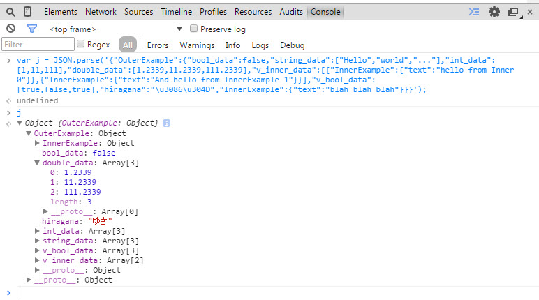Check the Regex checkbox
539x300 pixels.
point(80,44)
